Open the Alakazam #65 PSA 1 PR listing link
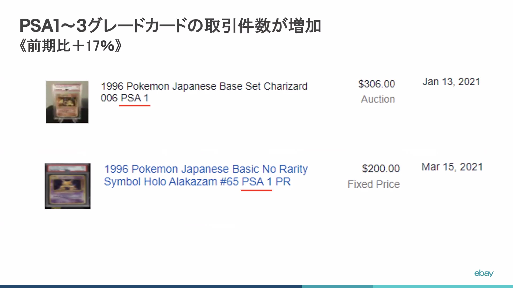The width and height of the screenshot is (513, 288). click(x=206, y=175)
